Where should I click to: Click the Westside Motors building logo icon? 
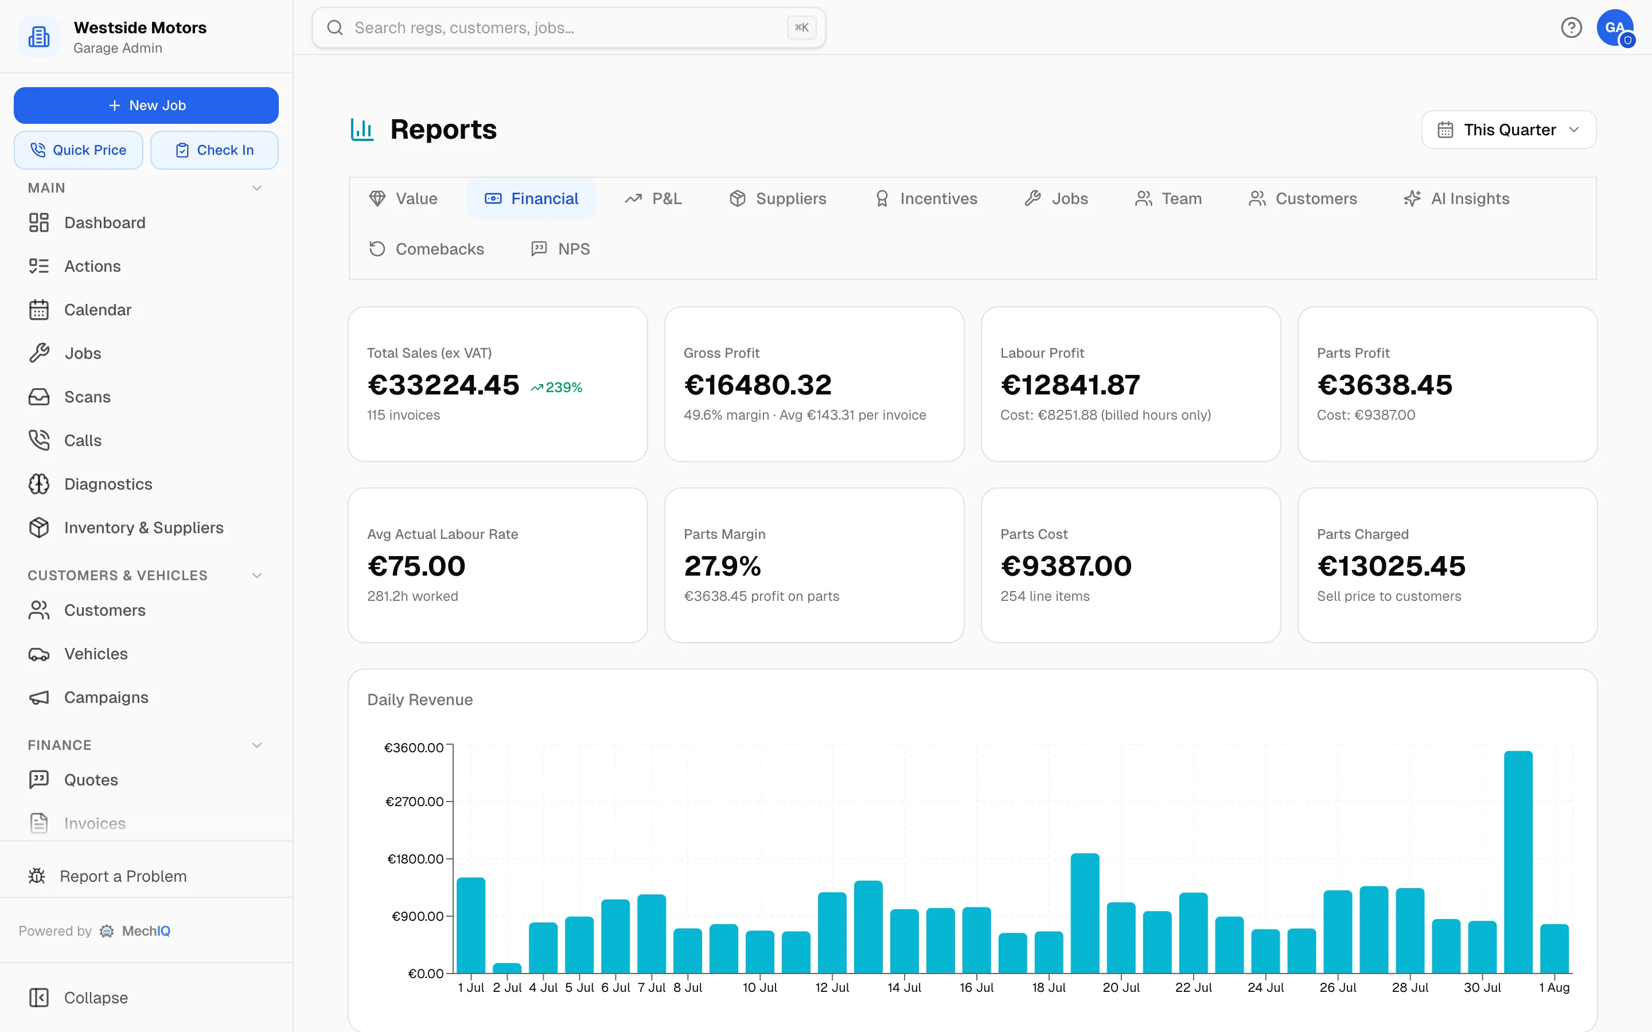[x=39, y=37]
